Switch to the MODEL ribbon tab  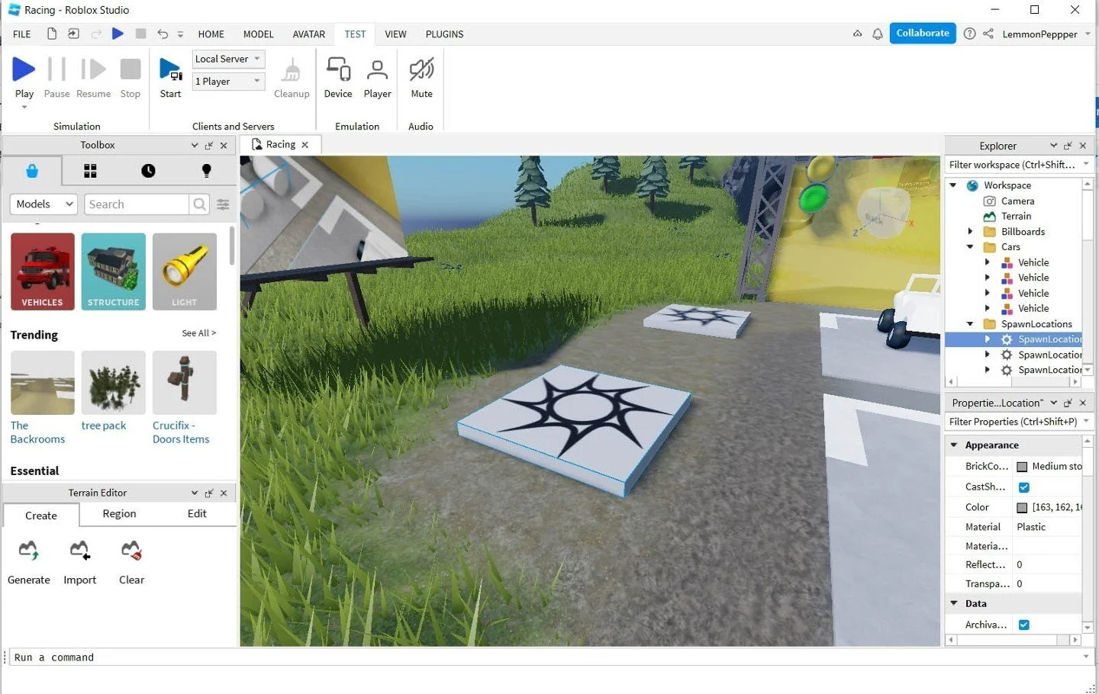pyautogui.click(x=258, y=34)
